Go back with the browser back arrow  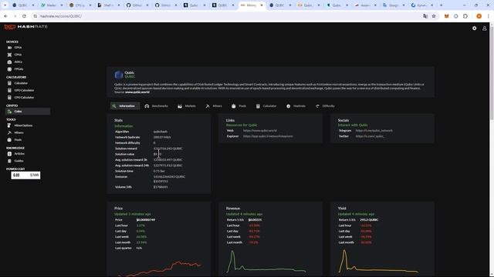pos(5,16)
